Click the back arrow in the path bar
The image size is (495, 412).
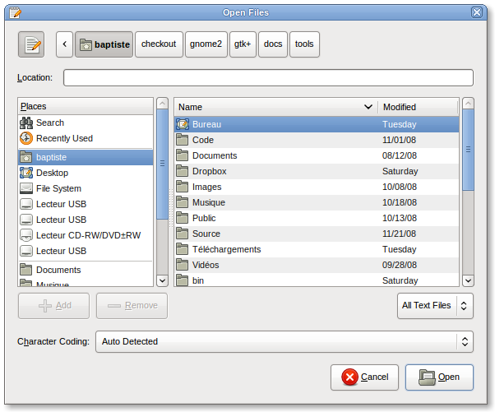click(x=64, y=44)
